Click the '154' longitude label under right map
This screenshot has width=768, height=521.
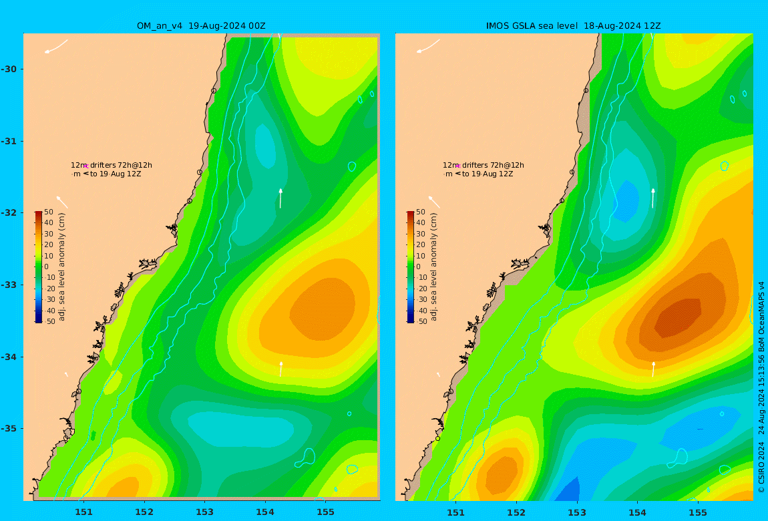click(x=637, y=512)
